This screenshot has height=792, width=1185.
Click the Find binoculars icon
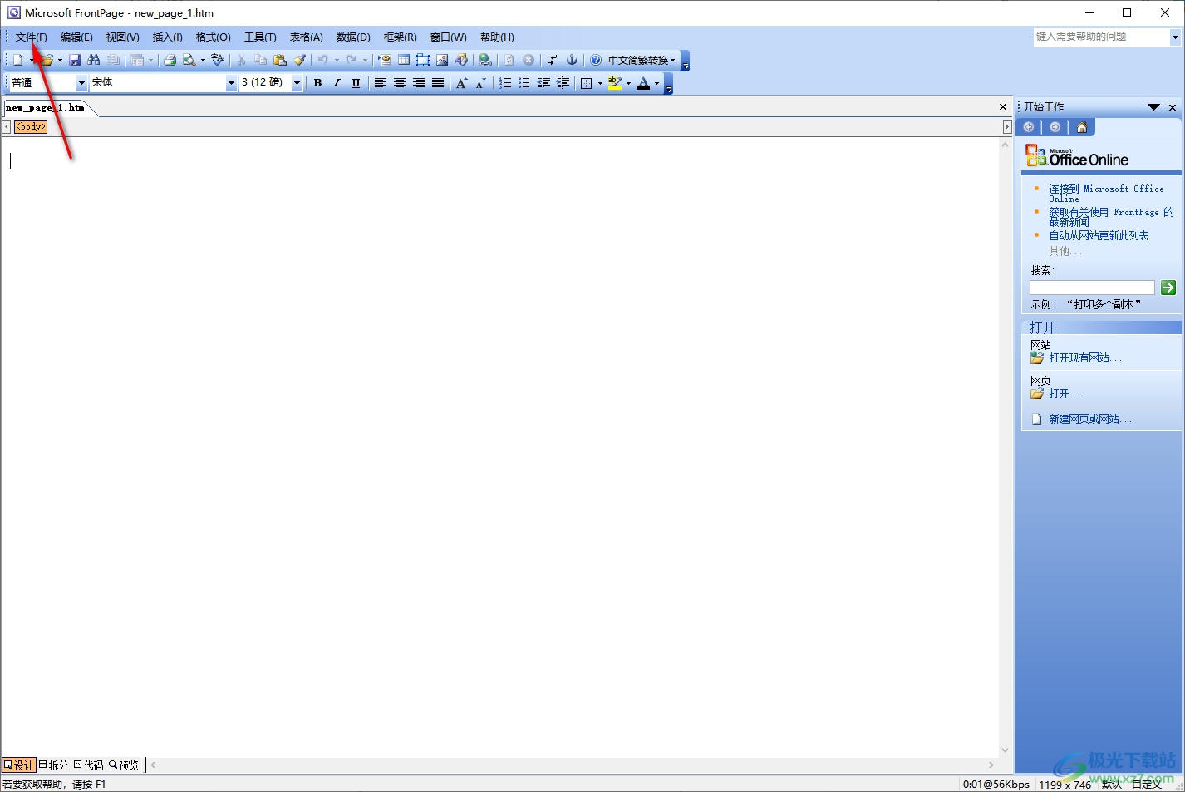(94, 60)
